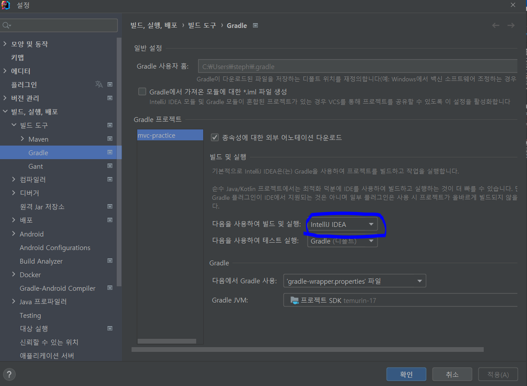Screen dimensions: 527x386
Task: Click the project-level icon beside 컴파일러
Action: tap(110, 179)
